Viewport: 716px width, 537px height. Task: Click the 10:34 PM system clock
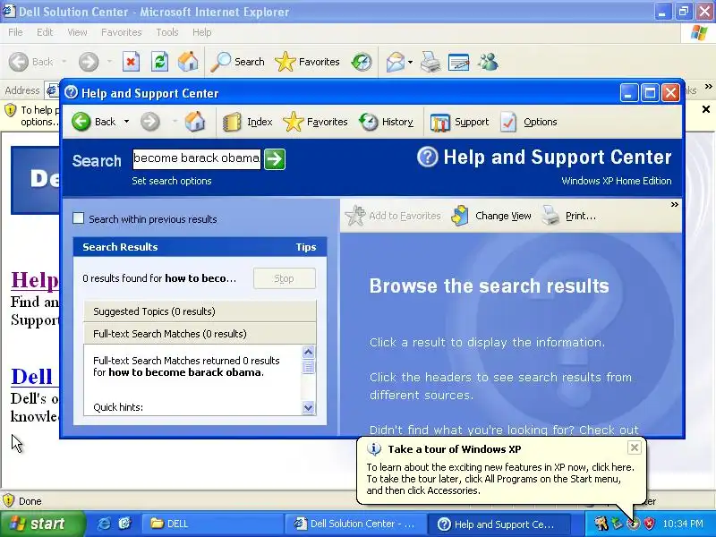[x=683, y=524]
